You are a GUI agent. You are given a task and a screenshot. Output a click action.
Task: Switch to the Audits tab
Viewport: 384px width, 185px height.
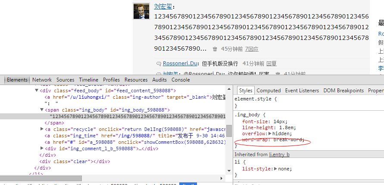(x=159, y=80)
